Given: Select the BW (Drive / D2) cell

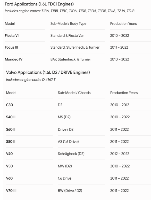Looking at the screenshot, I should 70,190.
